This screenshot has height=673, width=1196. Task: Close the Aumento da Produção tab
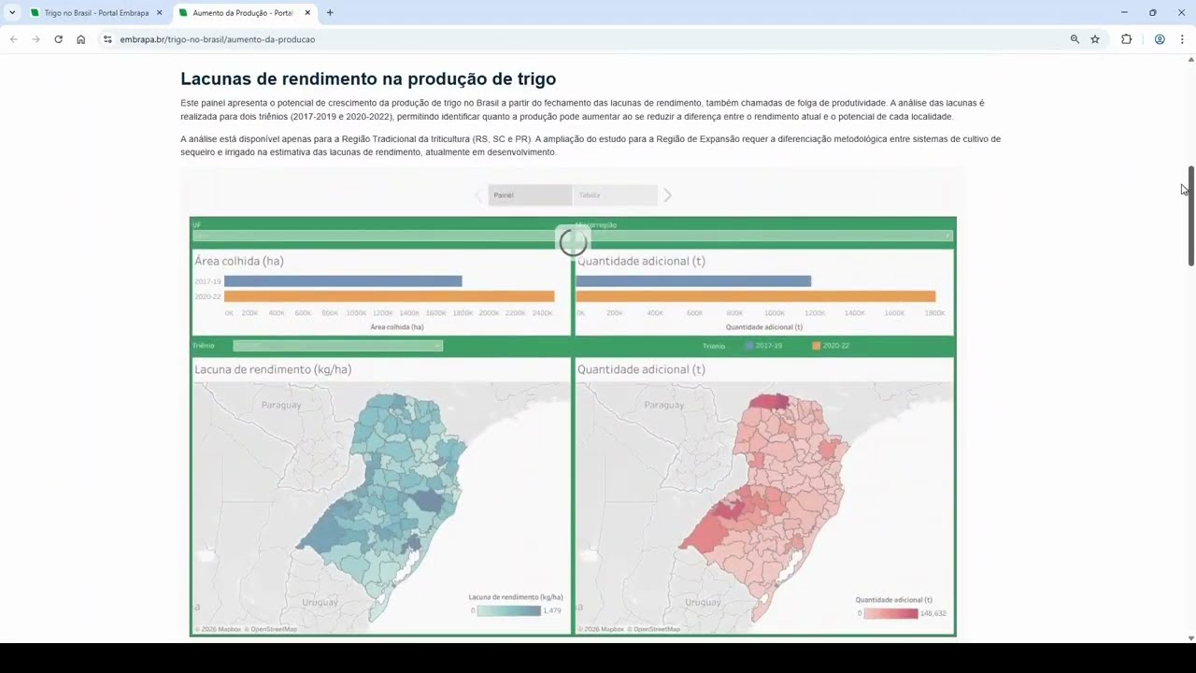[307, 13]
